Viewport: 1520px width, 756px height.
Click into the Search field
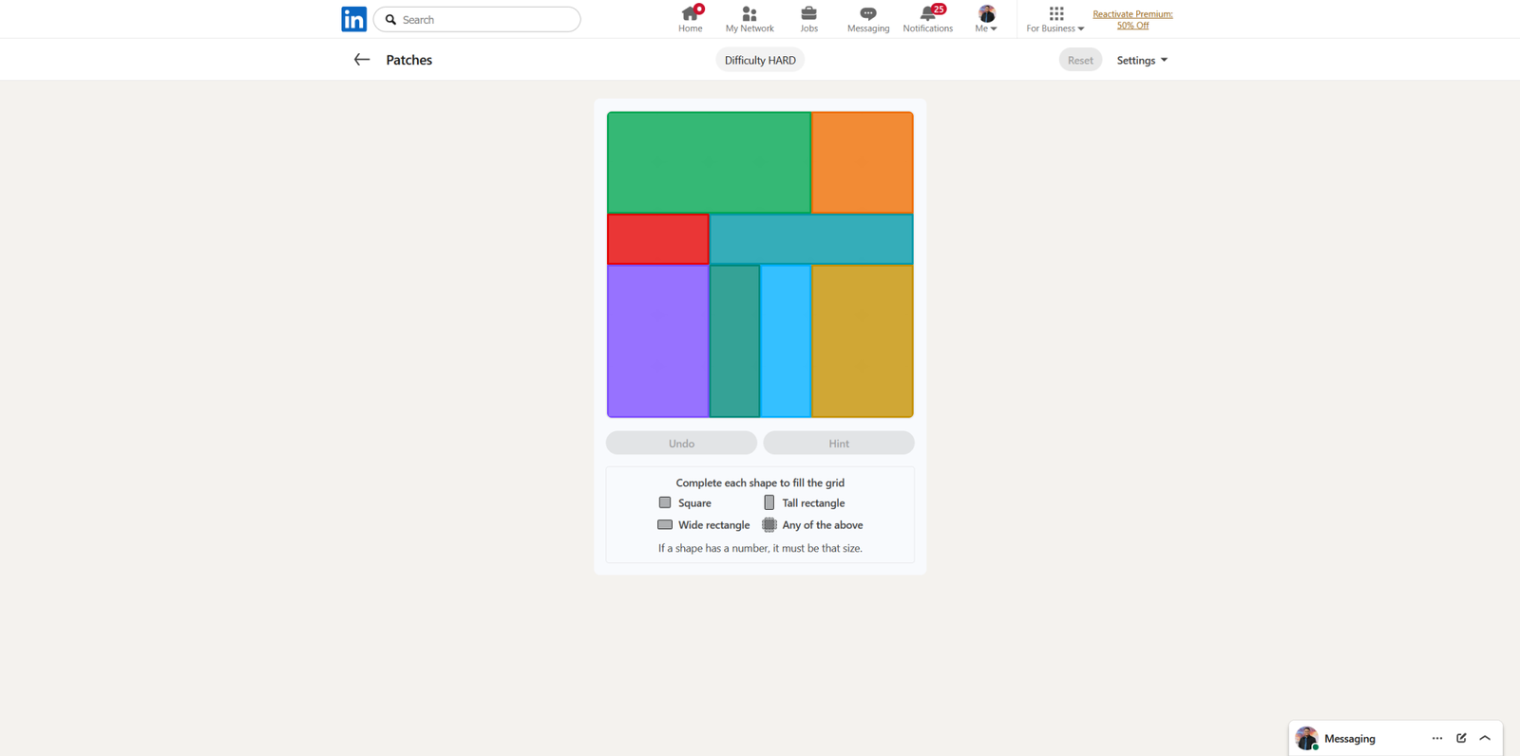coord(484,19)
